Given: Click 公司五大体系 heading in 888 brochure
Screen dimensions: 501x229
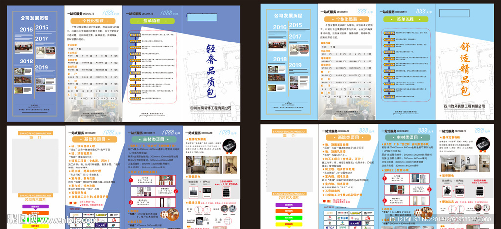Looking at the screenshot, I should 289,198.
